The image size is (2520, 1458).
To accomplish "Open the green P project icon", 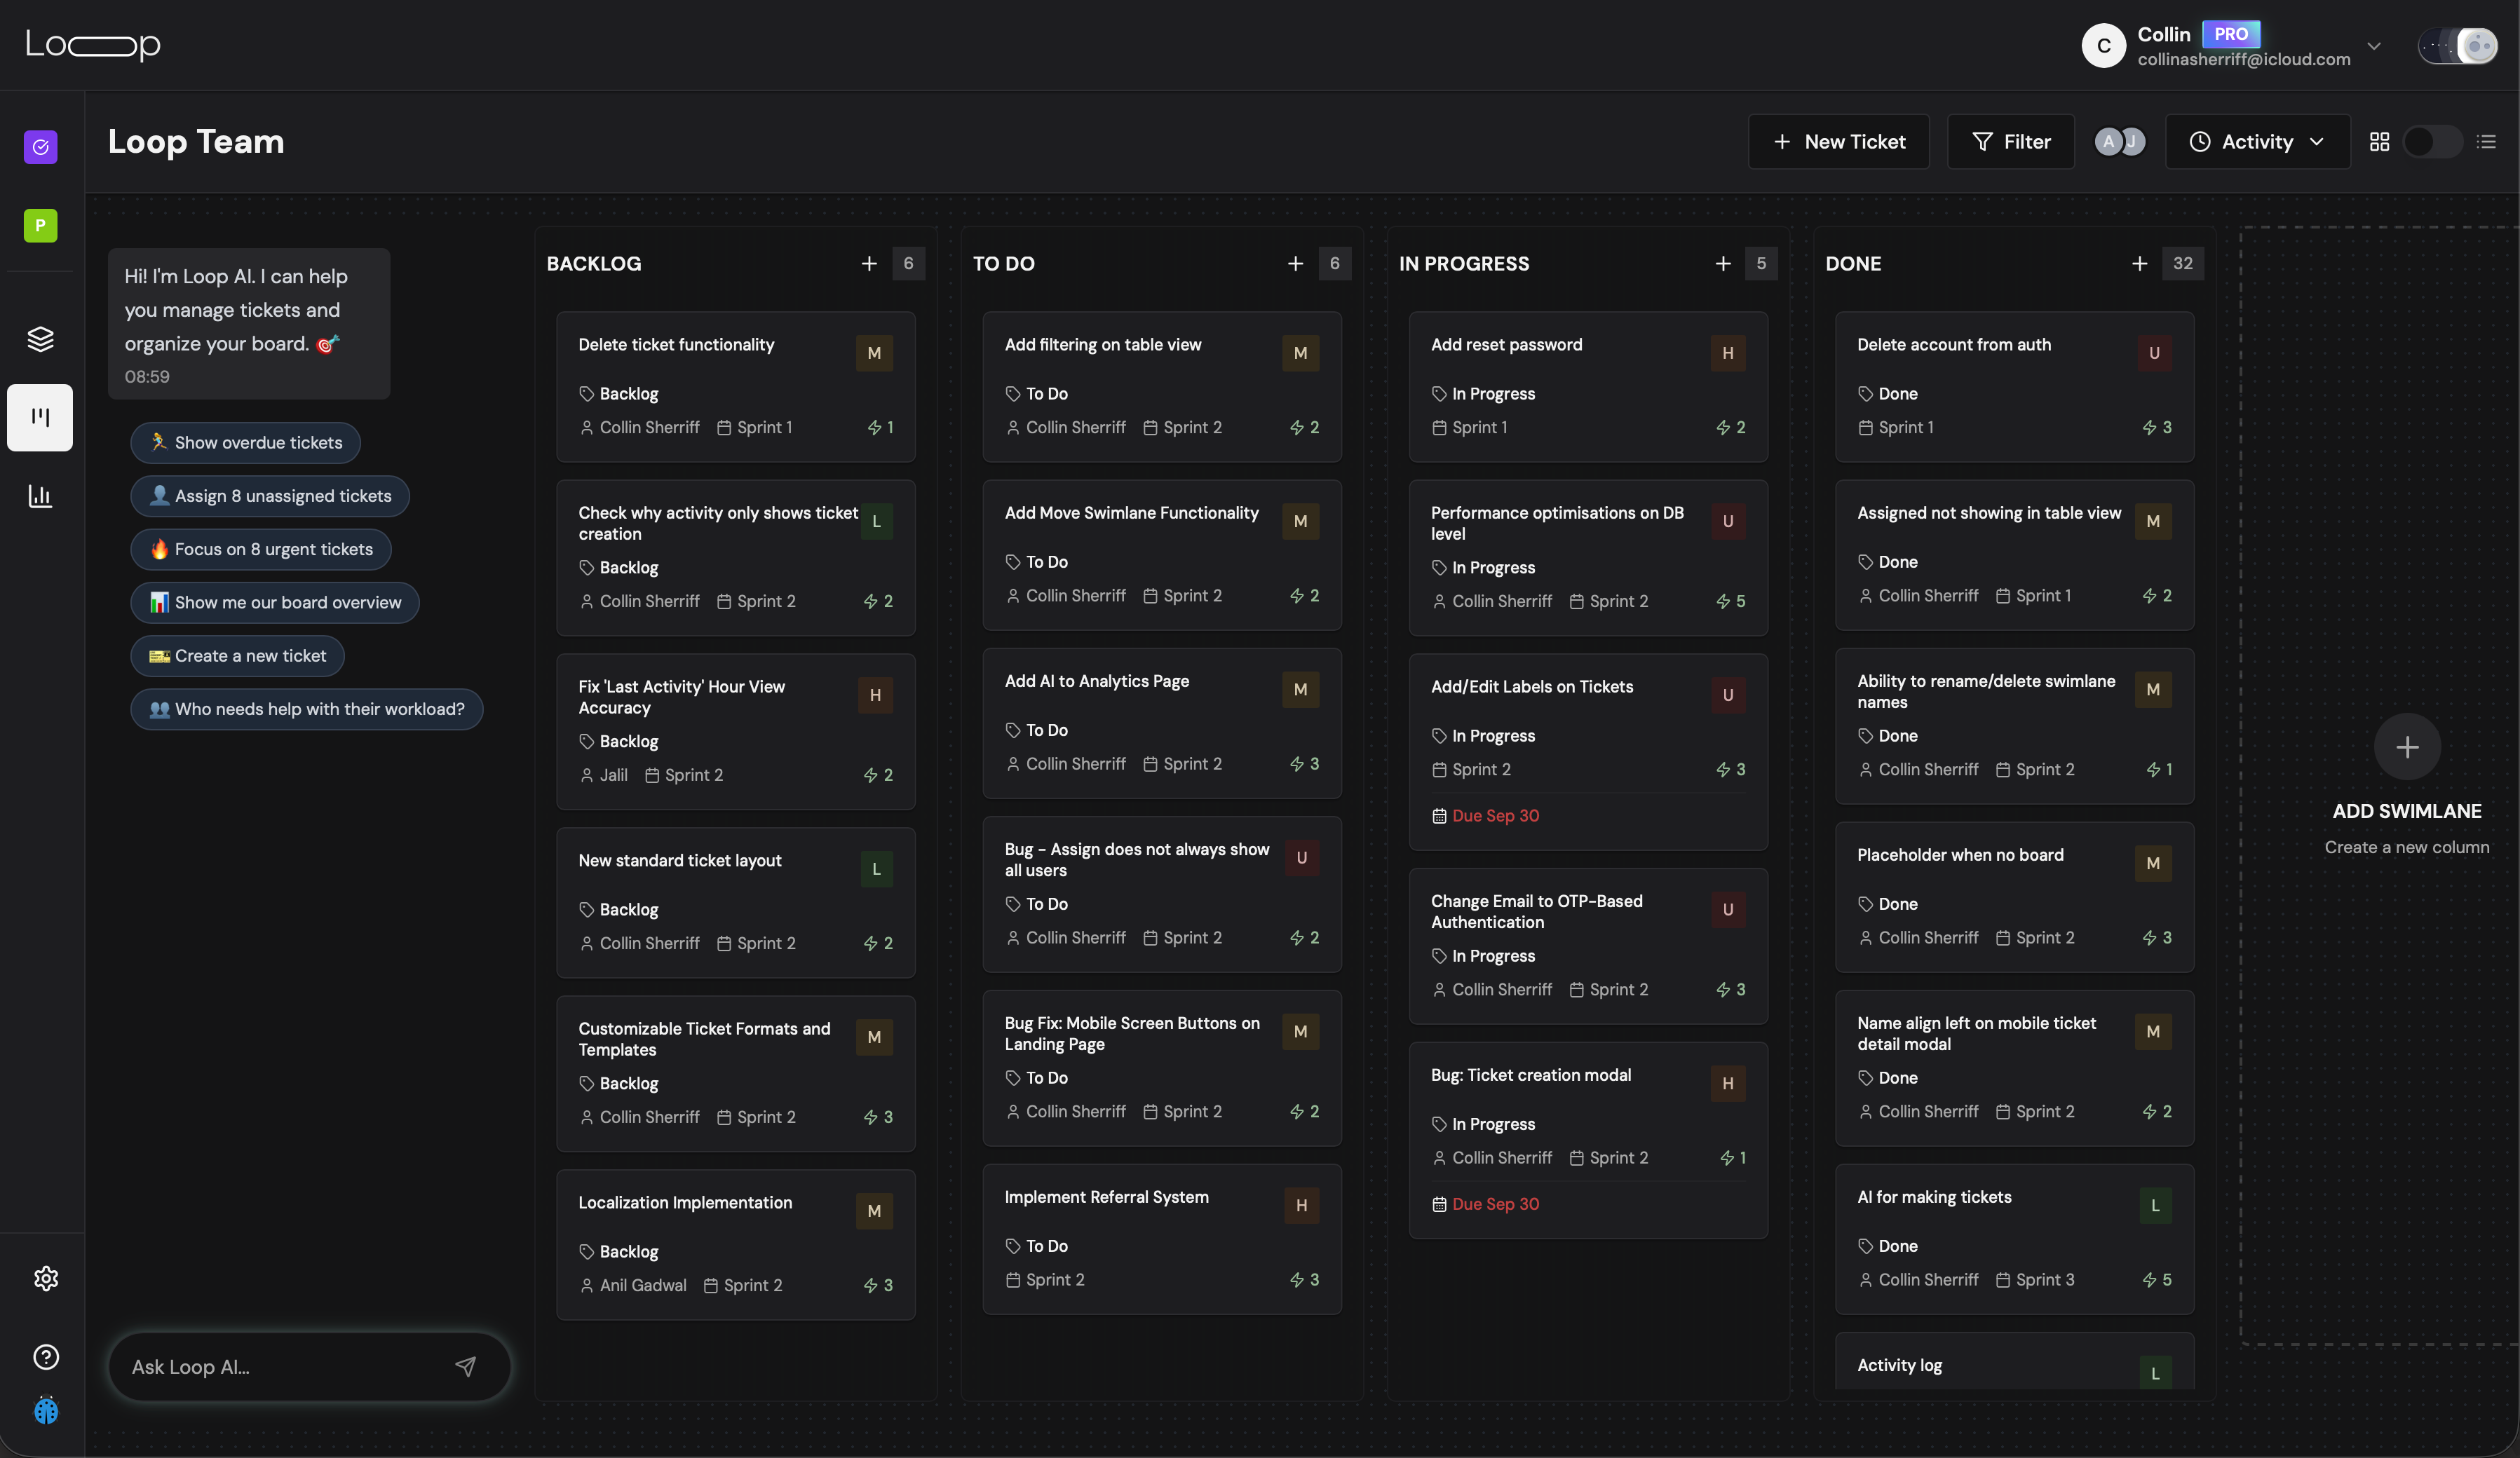I will click(39, 225).
